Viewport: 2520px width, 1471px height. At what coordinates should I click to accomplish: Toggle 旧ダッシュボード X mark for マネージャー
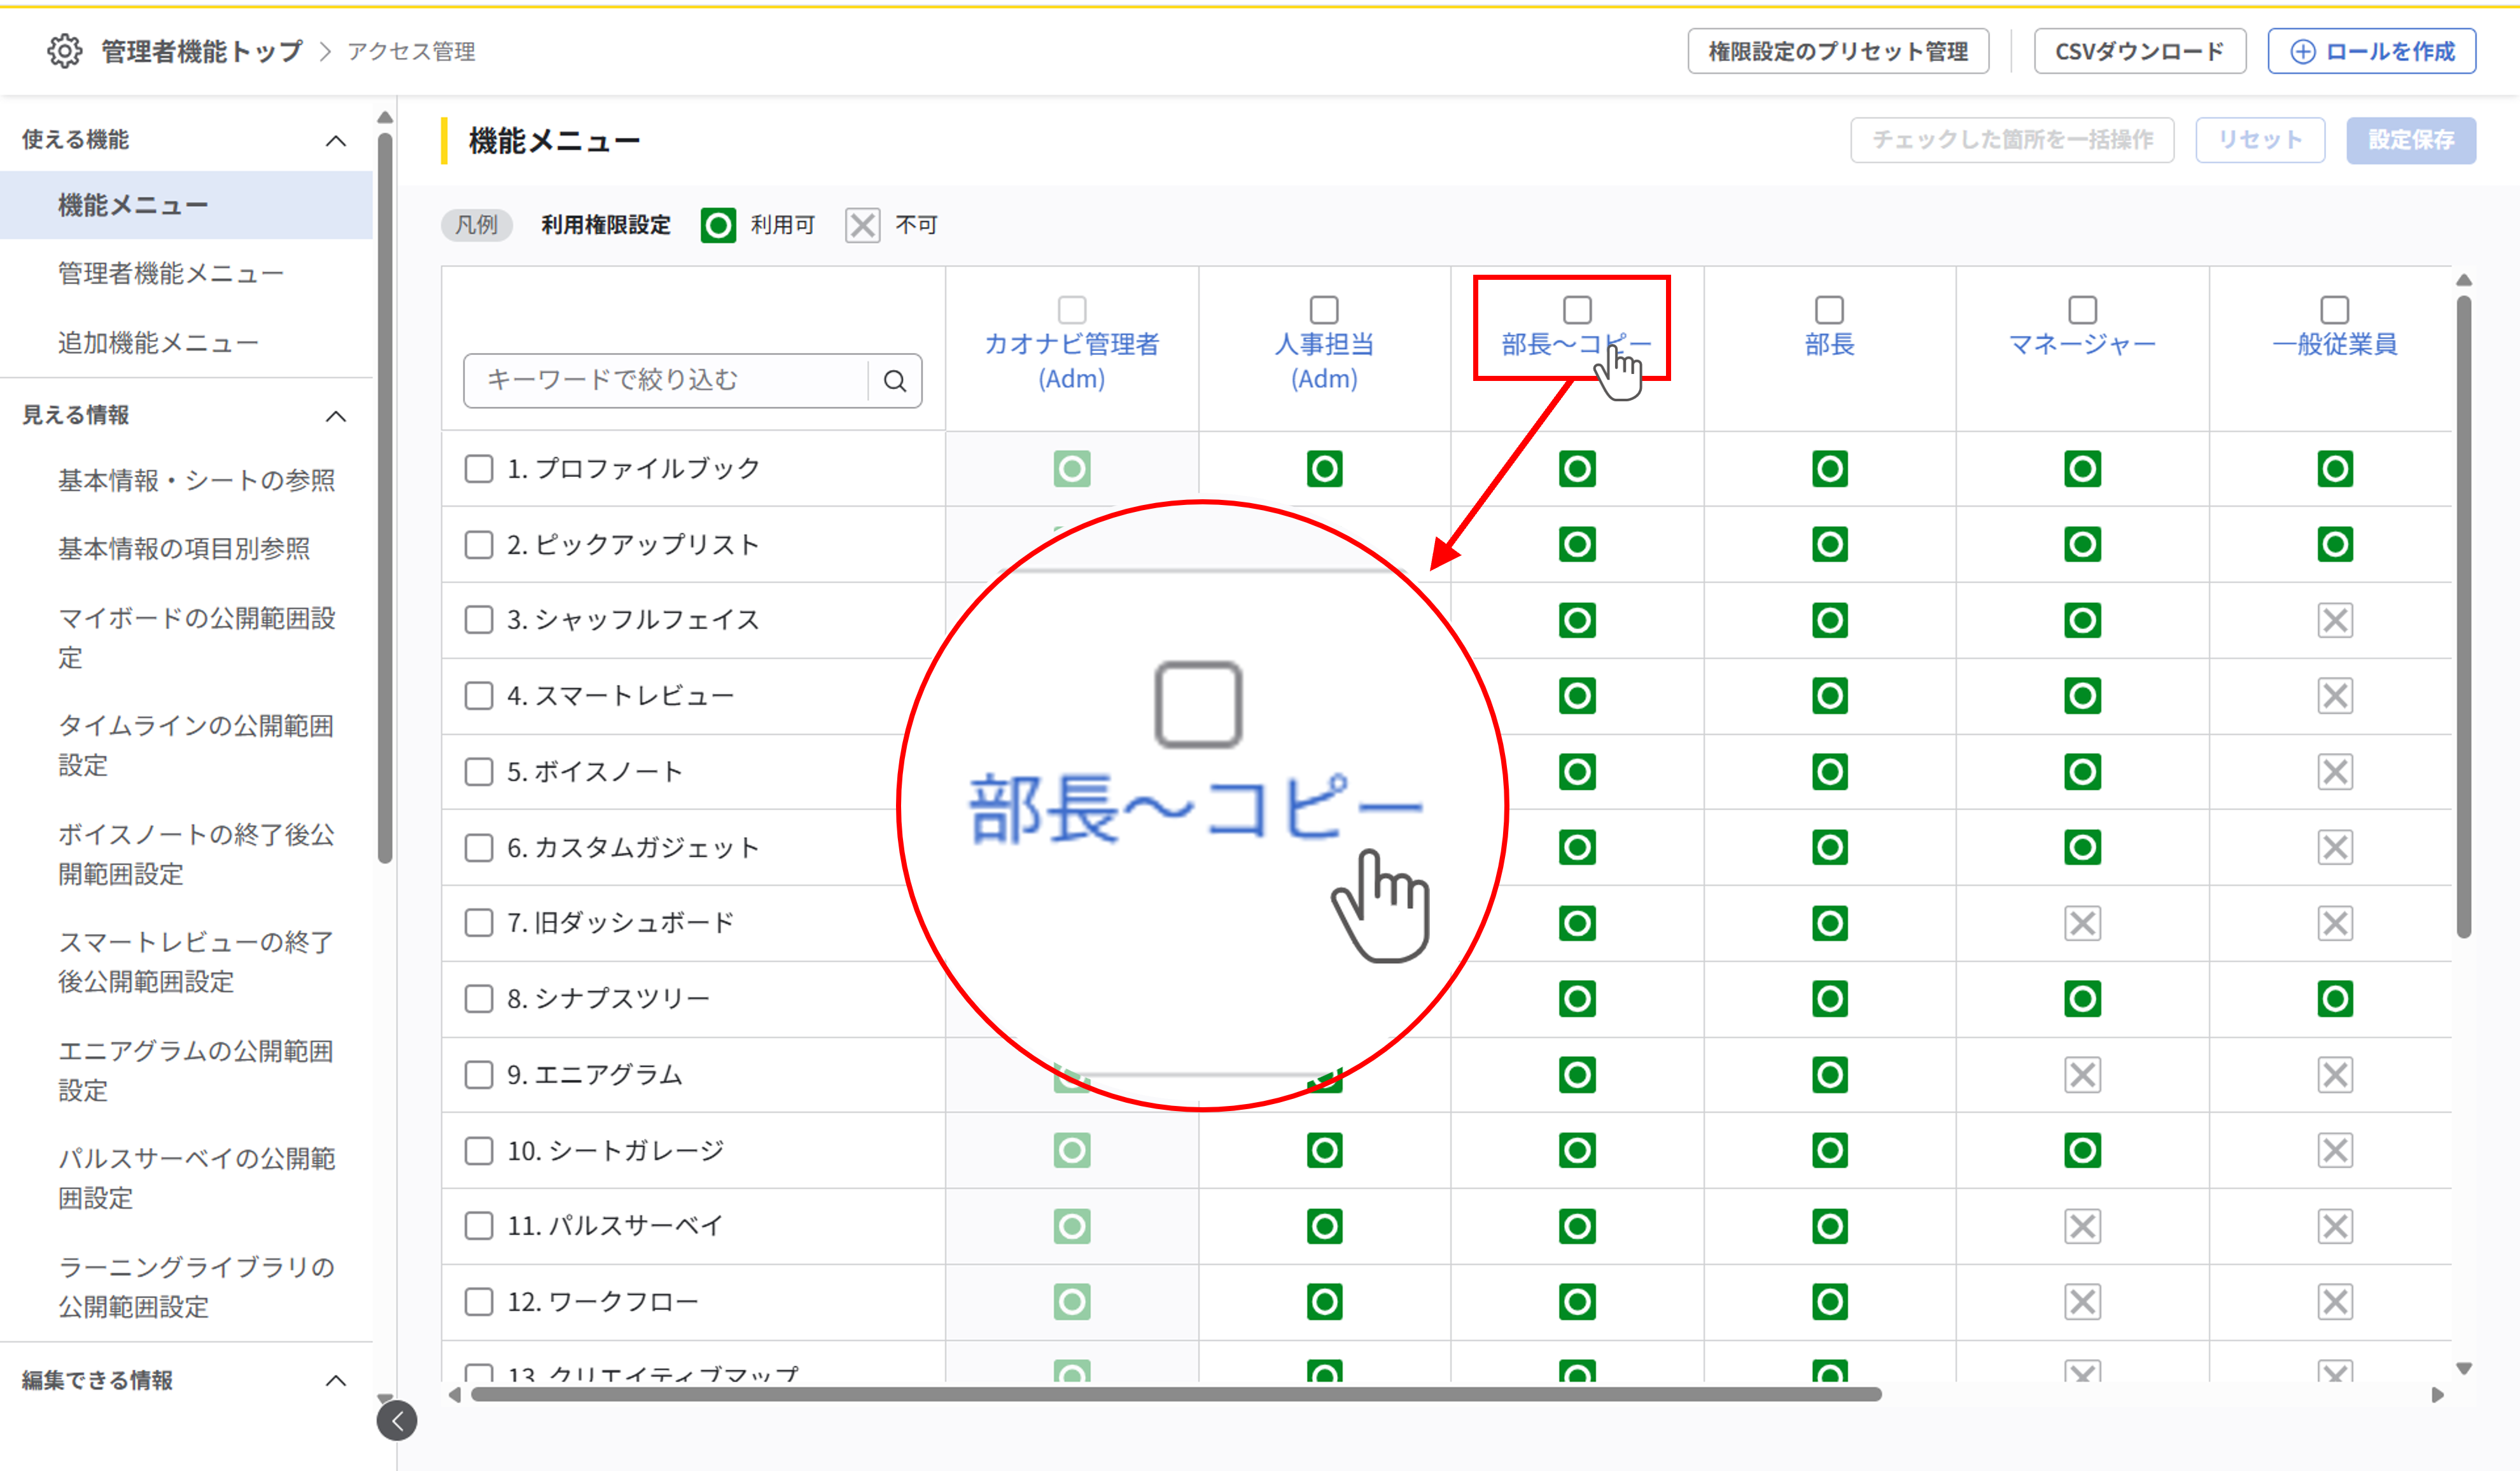2083,923
